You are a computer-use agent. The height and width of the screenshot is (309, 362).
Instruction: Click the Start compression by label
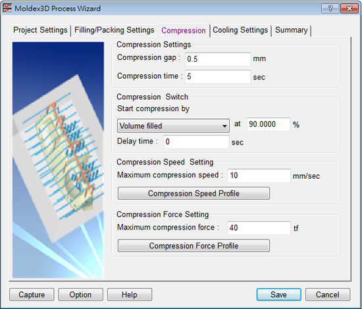tap(153, 108)
